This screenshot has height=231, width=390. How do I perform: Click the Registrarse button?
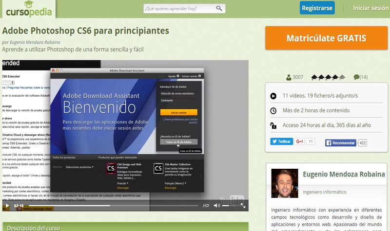(x=317, y=8)
